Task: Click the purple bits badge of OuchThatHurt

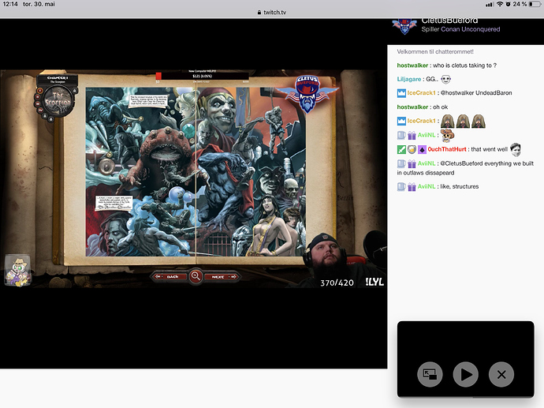Action: point(422,150)
